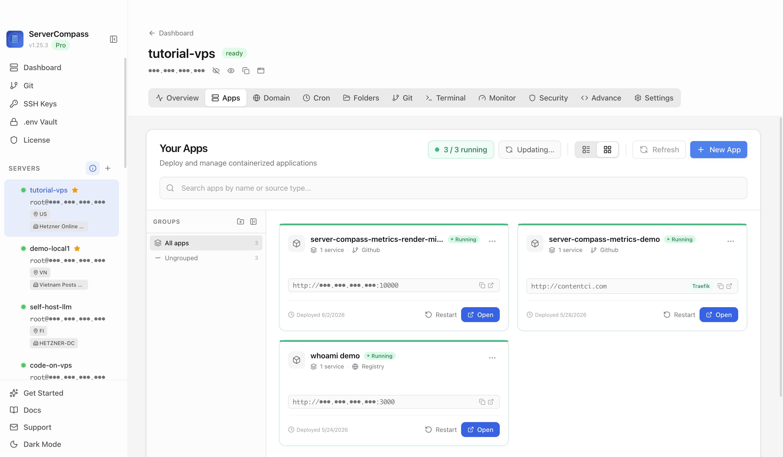
Task: Add a new server with plus icon
Action: 108,168
